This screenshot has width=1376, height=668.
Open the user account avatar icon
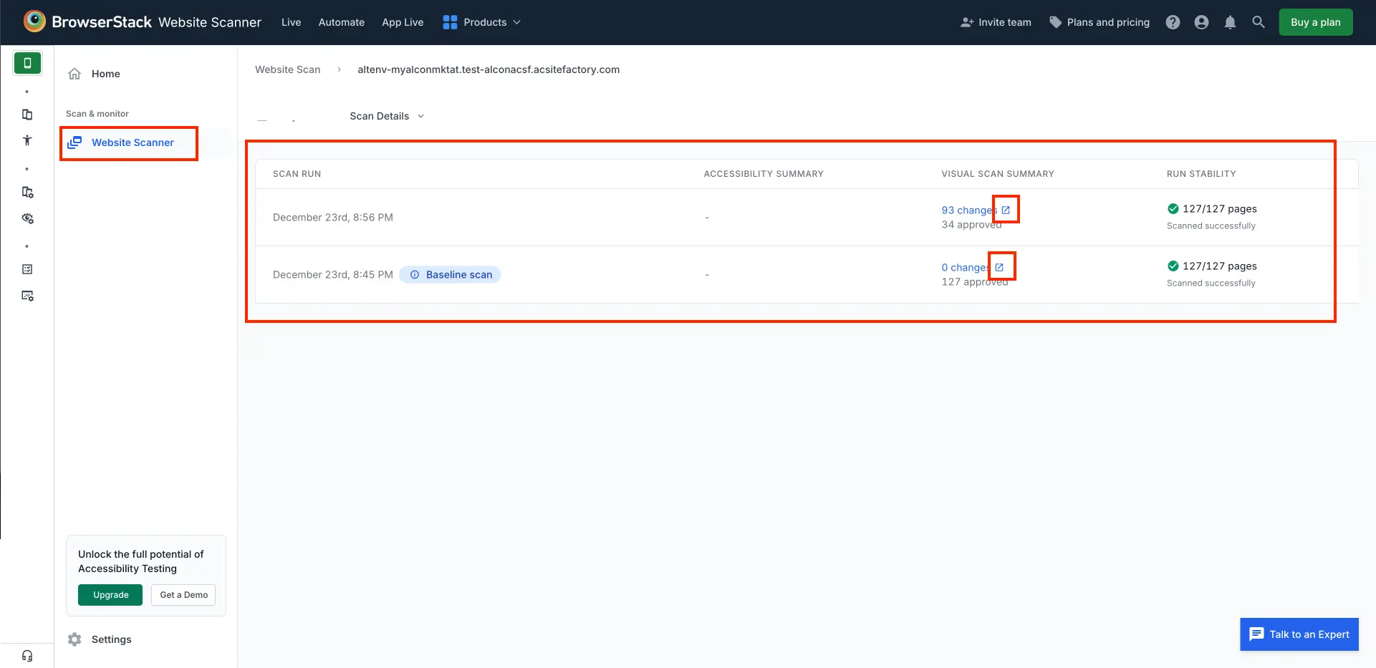tap(1201, 22)
